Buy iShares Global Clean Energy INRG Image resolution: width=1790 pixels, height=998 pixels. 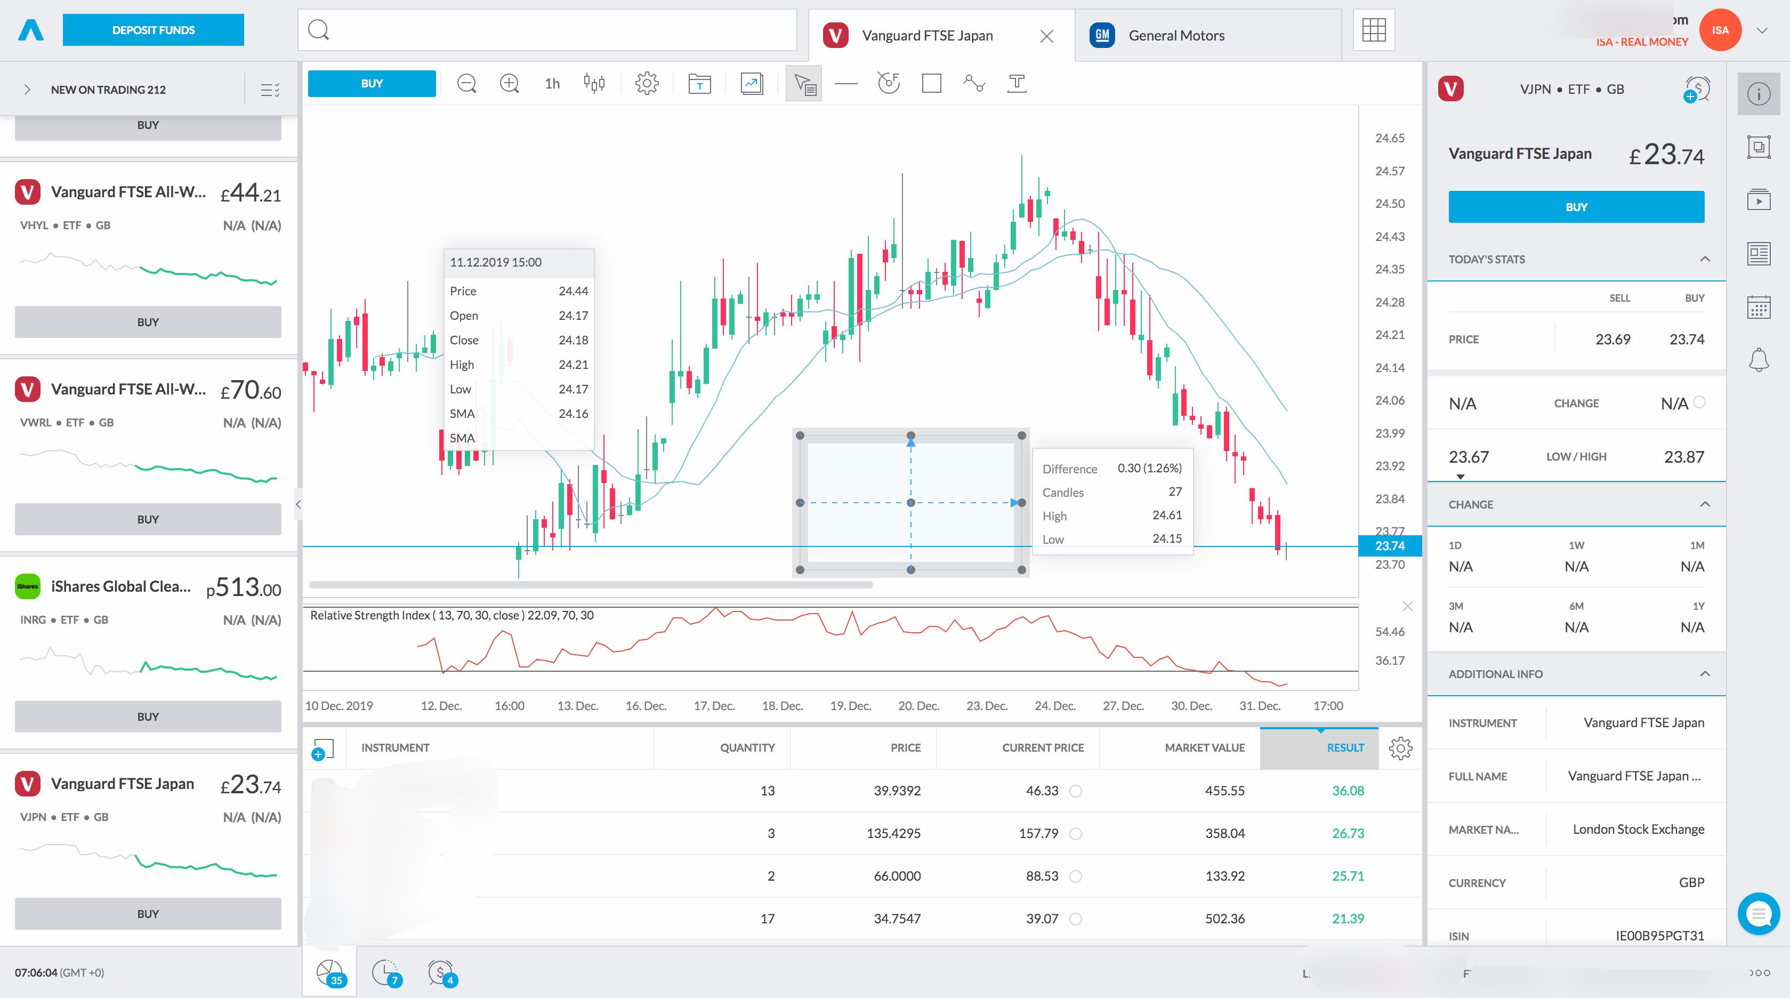click(x=148, y=717)
